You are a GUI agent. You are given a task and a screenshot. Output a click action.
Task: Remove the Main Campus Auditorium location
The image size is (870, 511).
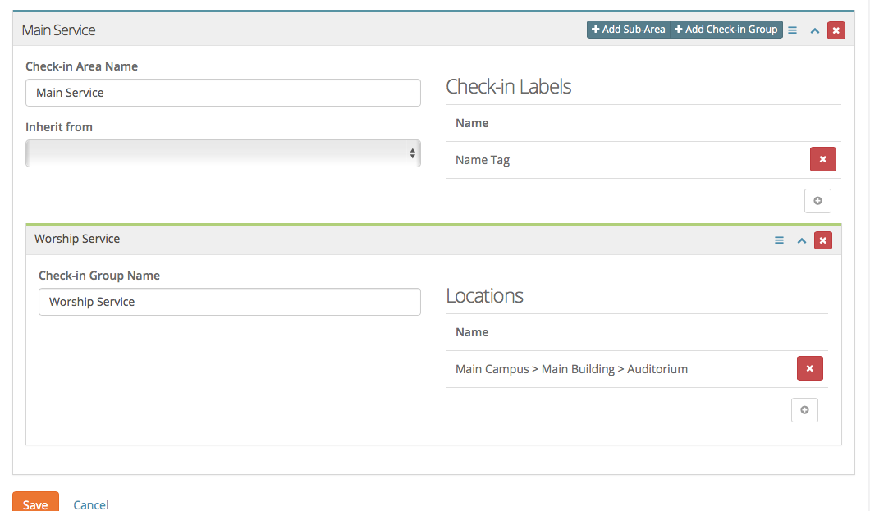click(x=809, y=368)
